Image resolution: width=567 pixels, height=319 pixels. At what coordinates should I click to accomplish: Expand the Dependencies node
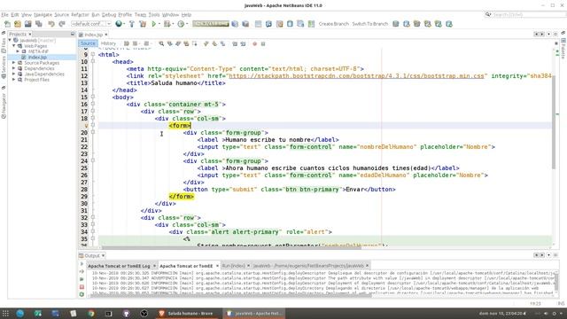(x=14, y=68)
